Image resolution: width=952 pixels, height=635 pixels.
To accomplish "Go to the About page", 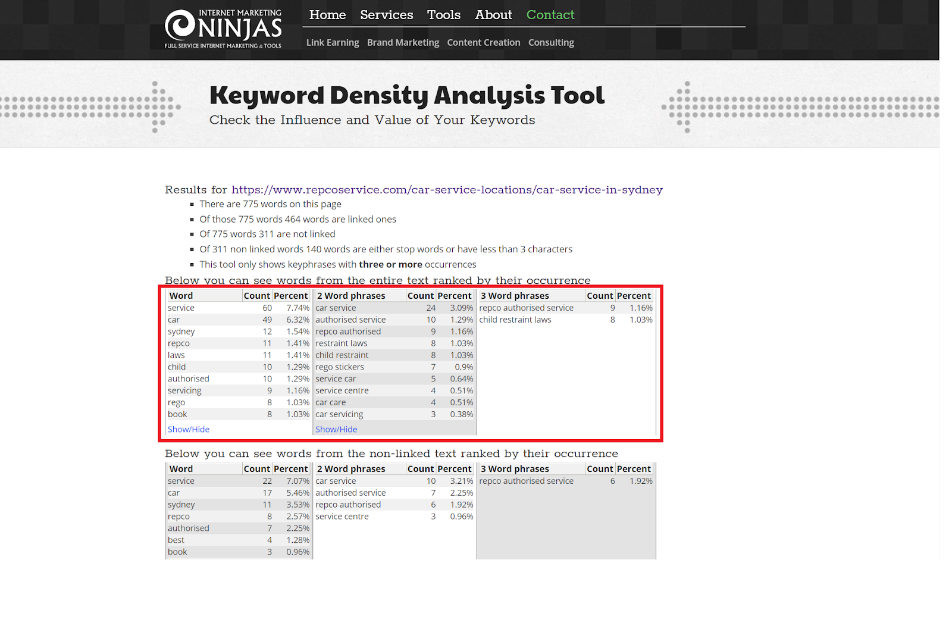I will pos(493,15).
